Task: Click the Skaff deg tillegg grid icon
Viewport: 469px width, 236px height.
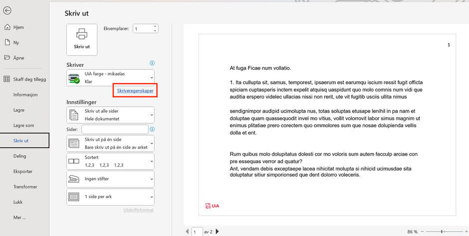Action: pos(6,79)
